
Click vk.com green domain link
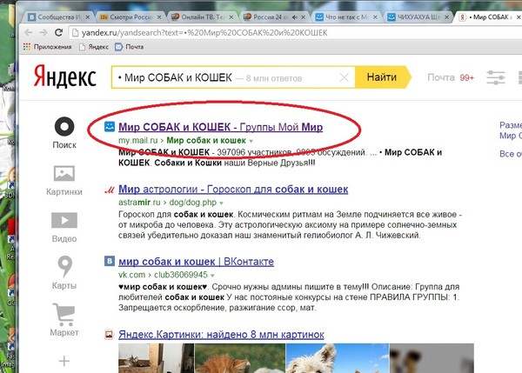(x=132, y=275)
